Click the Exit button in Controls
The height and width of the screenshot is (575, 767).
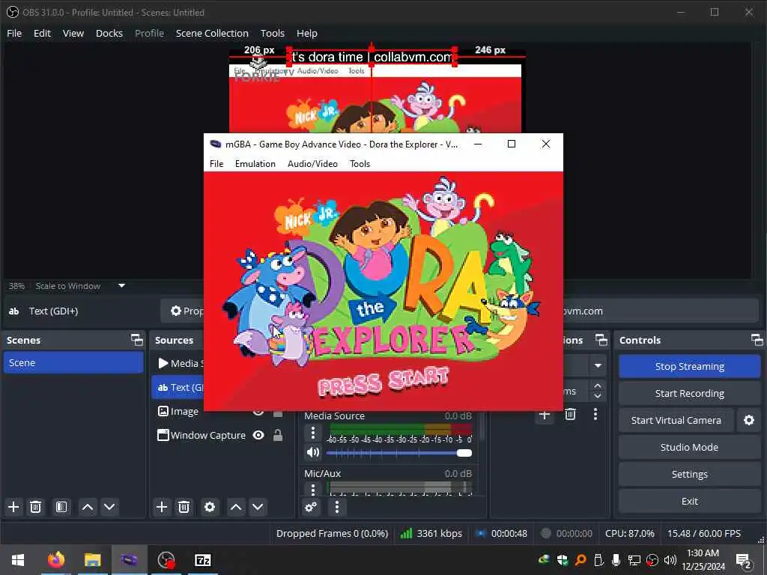pyautogui.click(x=689, y=501)
